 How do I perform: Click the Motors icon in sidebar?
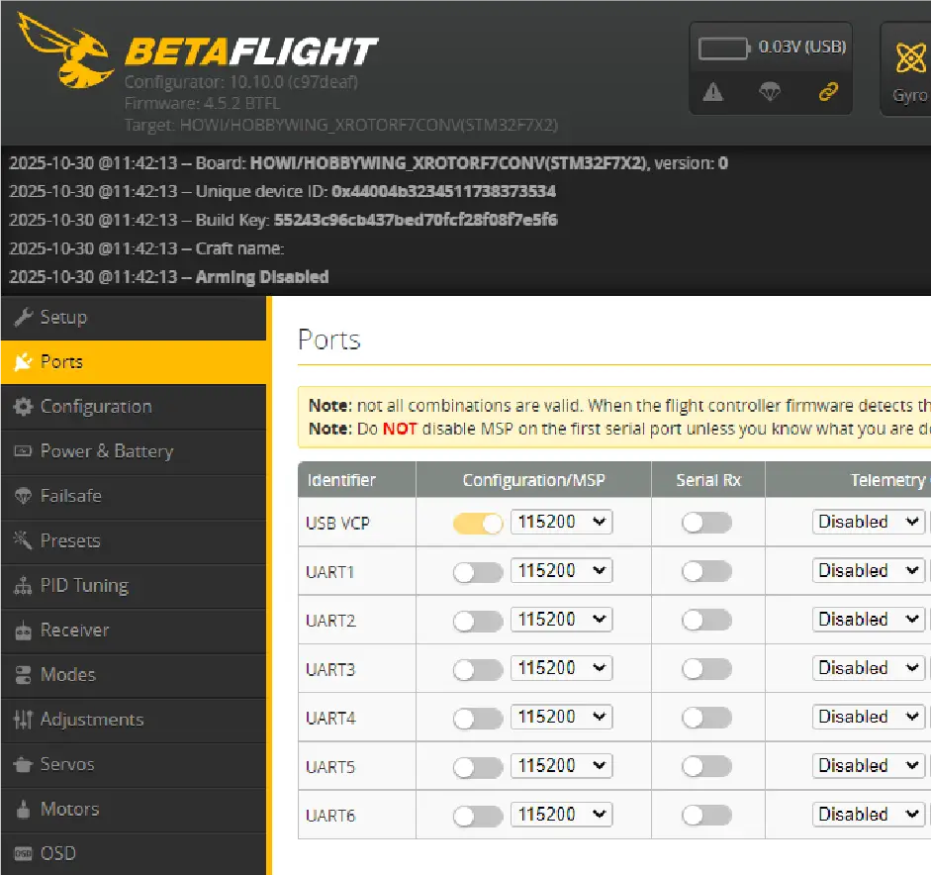(23, 810)
